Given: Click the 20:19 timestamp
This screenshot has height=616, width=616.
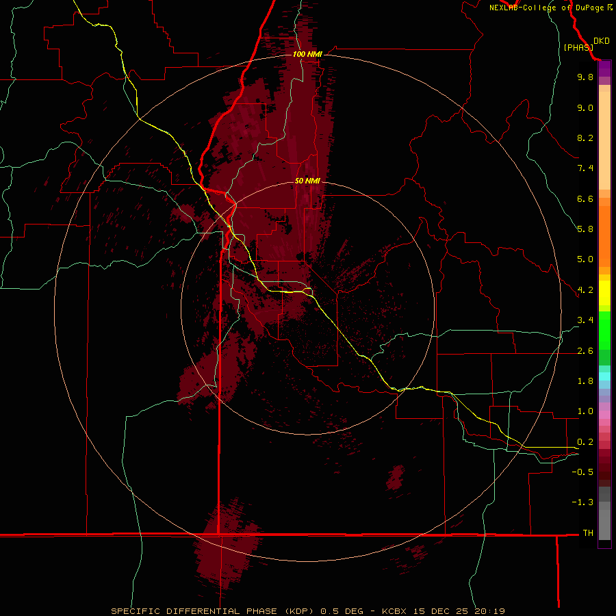Looking at the screenshot, I should tap(489, 611).
